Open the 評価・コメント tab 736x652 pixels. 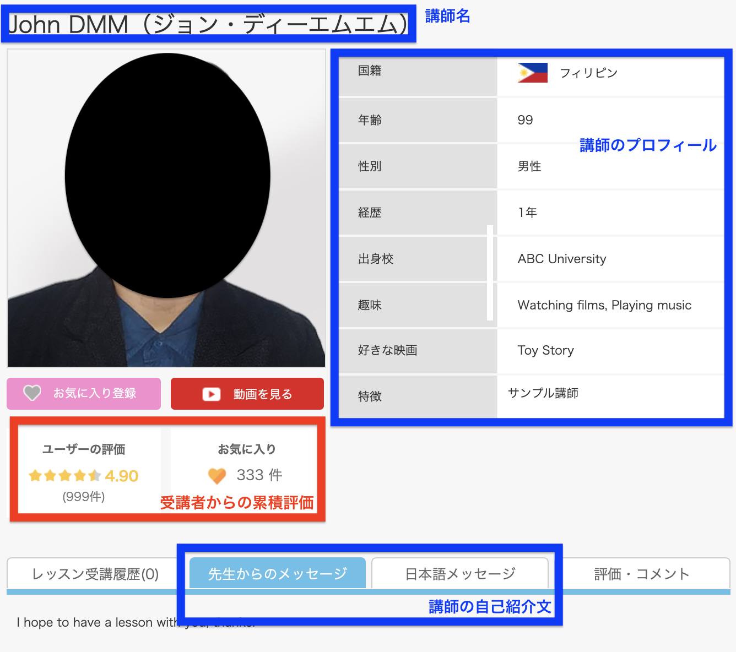coord(641,573)
